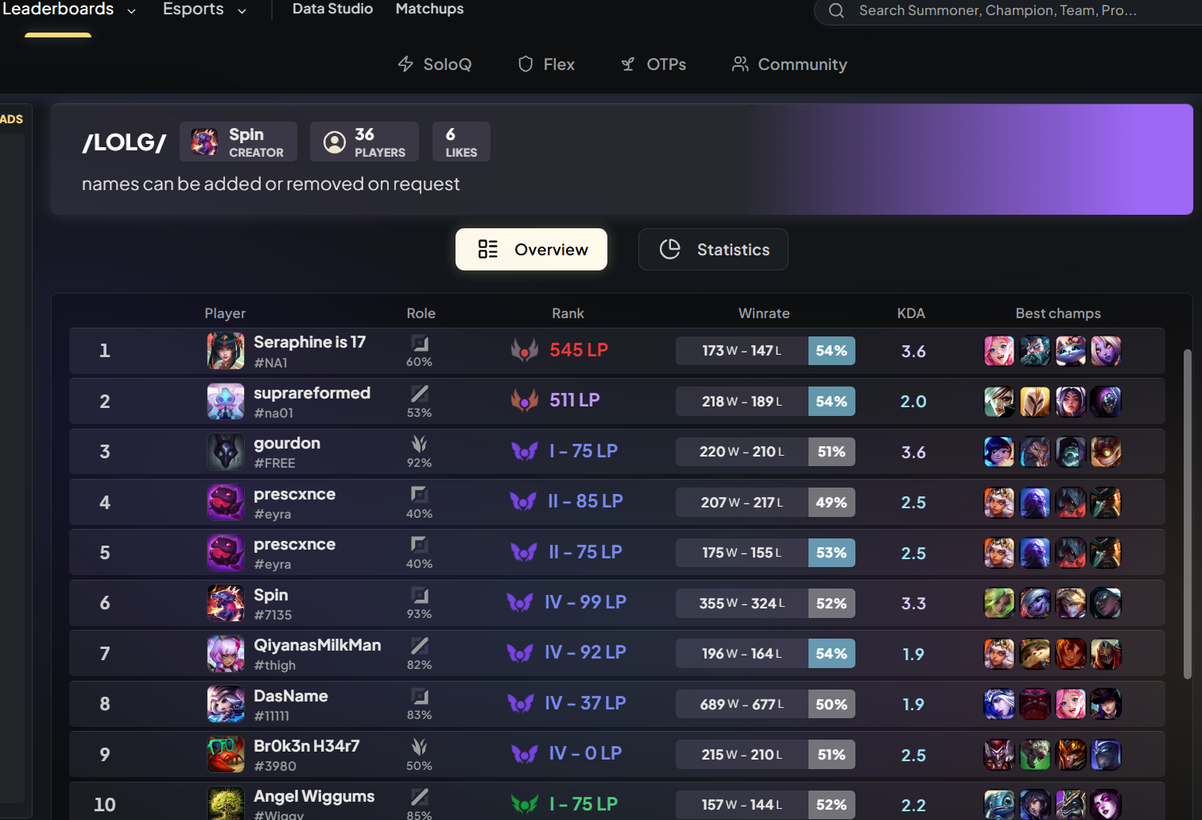The height and width of the screenshot is (820, 1202).
Task: Click second best champ of suprareformed
Action: 1035,402
